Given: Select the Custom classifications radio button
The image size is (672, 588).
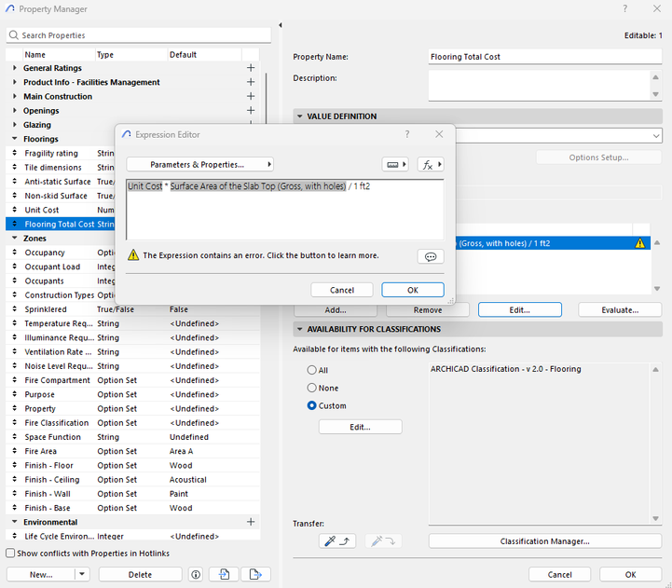Looking at the screenshot, I should coord(311,405).
